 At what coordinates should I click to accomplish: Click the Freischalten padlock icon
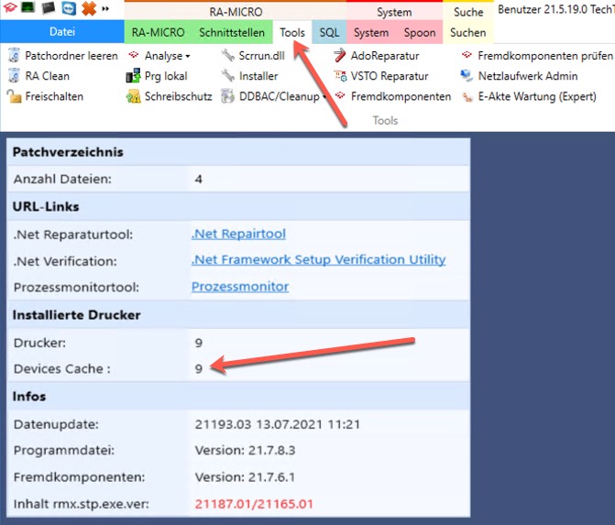[14, 96]
